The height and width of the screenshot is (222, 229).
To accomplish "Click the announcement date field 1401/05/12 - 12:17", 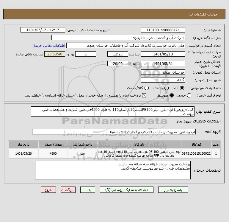I will [x=43, y=30].
